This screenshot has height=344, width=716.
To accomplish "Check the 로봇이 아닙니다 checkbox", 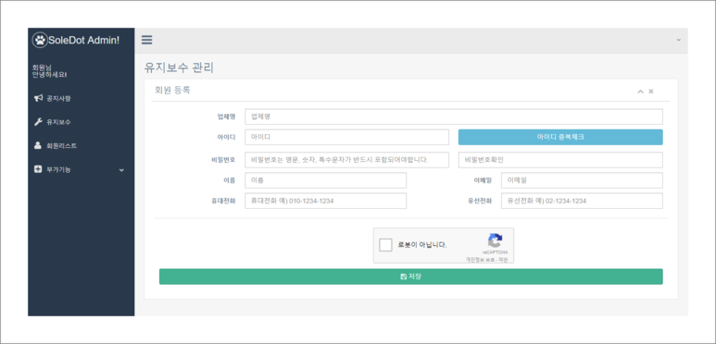I will click(x=386, y=245).
